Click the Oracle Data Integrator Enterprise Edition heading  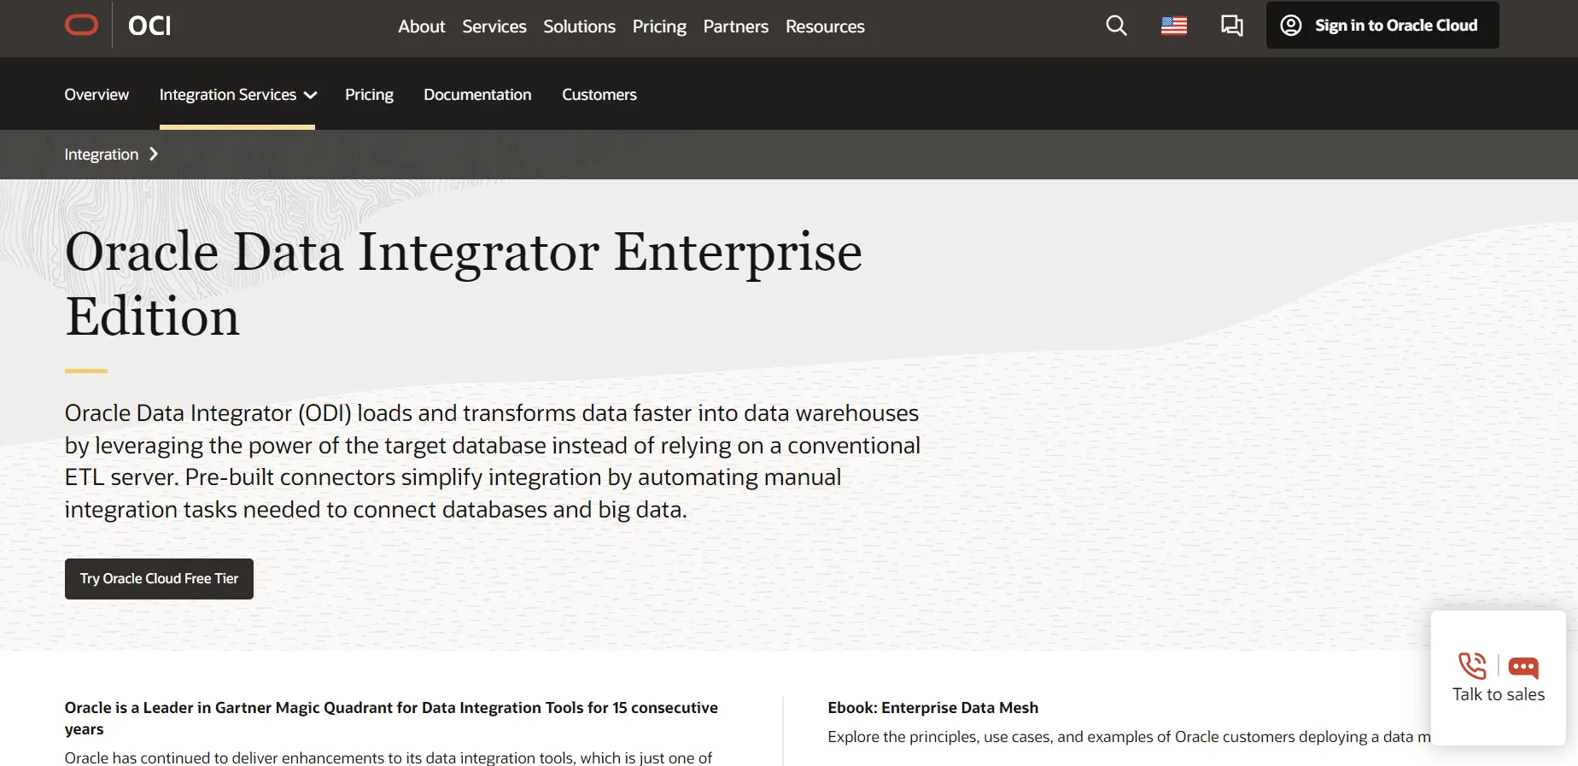click(x=464, y=284)
